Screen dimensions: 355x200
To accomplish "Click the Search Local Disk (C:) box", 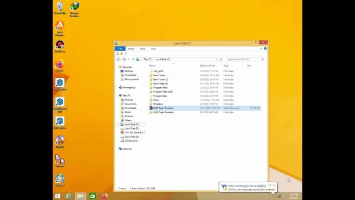I will pos(245,59).
